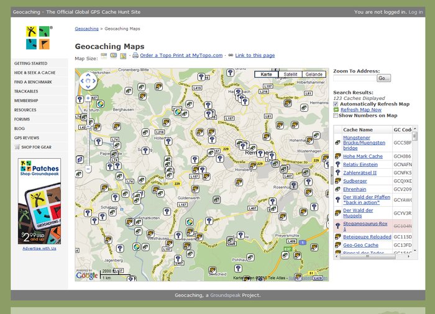Viewport: 435px width, 314px height.
Task: Click the Refresh Map Now link
Action: tap(361, 110)
